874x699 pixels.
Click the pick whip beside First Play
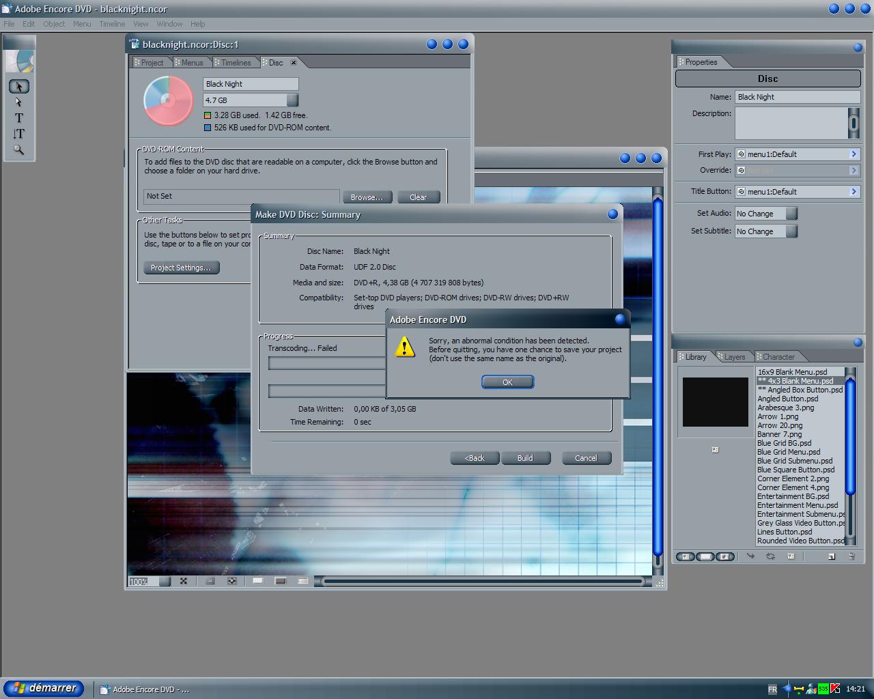741,154
